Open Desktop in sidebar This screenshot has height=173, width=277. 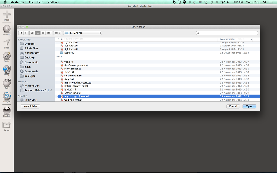coord(29,57)
